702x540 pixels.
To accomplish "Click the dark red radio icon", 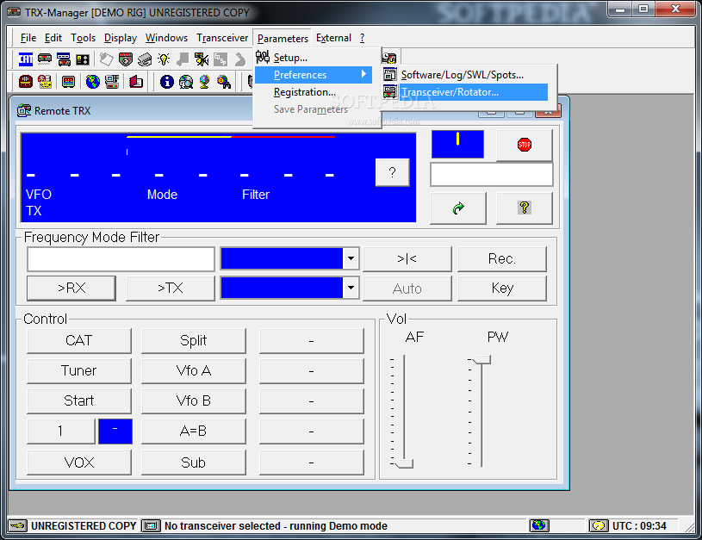I will pos(26,82).
